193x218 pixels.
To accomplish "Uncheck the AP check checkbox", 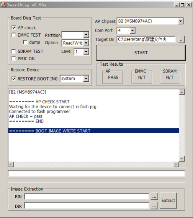I will point(14,27).
